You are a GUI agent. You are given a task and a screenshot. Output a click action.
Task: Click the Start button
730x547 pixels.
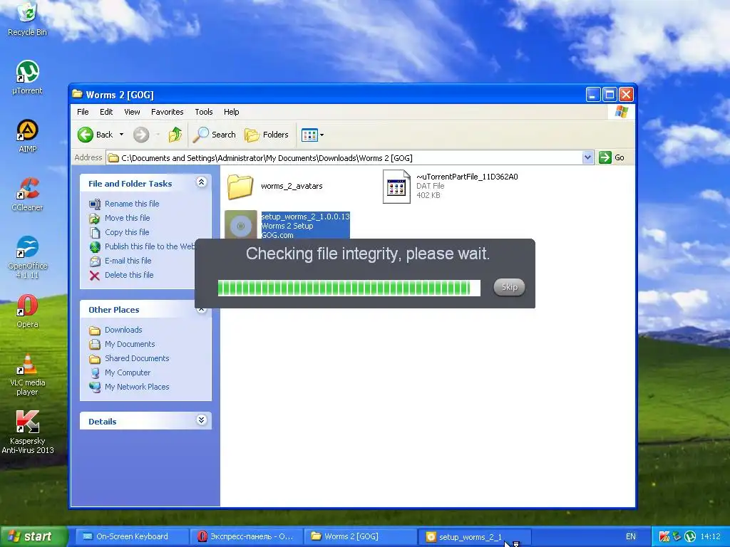click(33, 536)
